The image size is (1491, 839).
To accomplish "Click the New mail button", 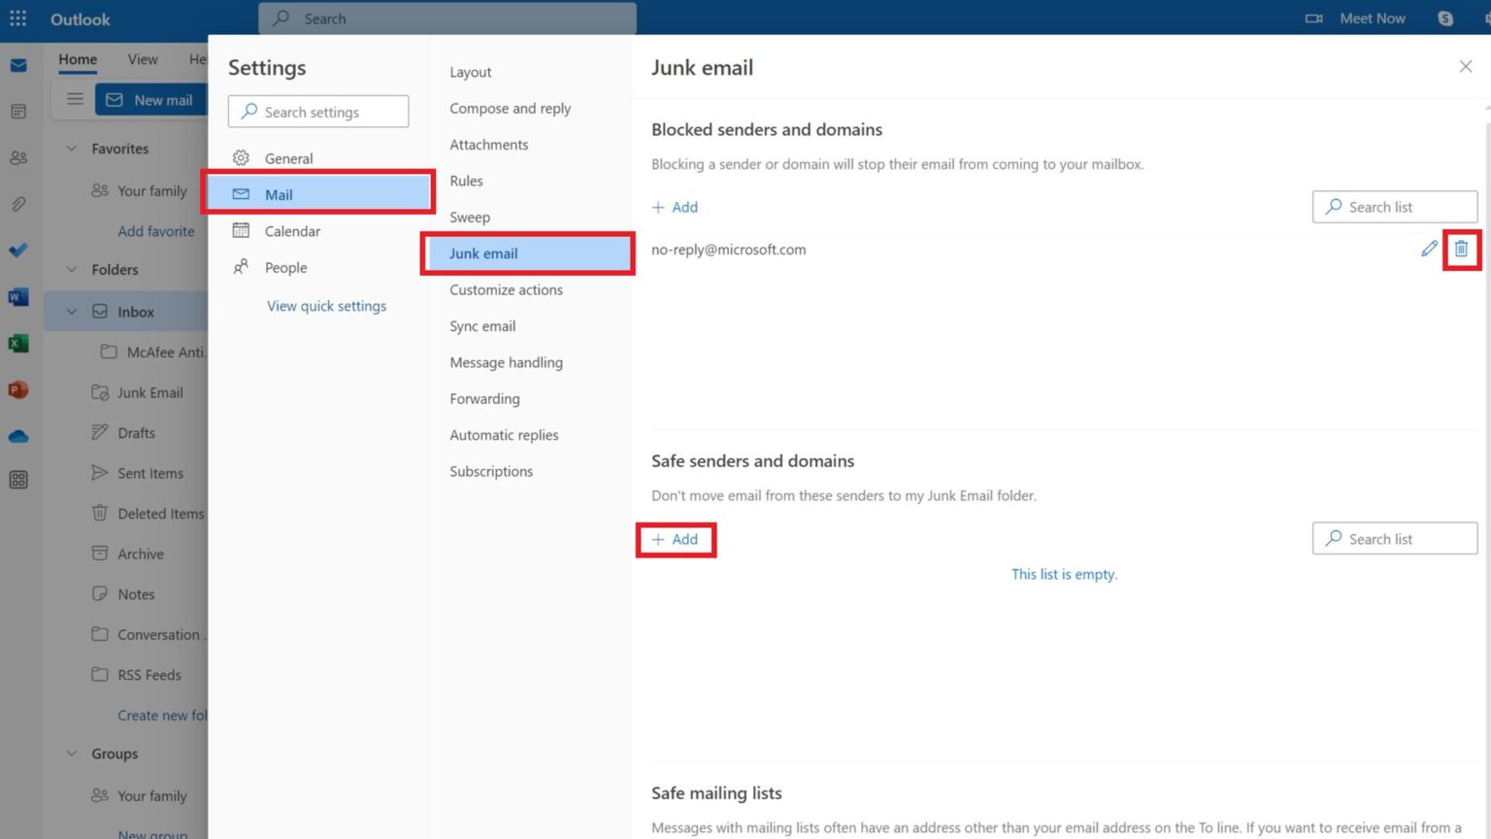I will coord(150,99).
